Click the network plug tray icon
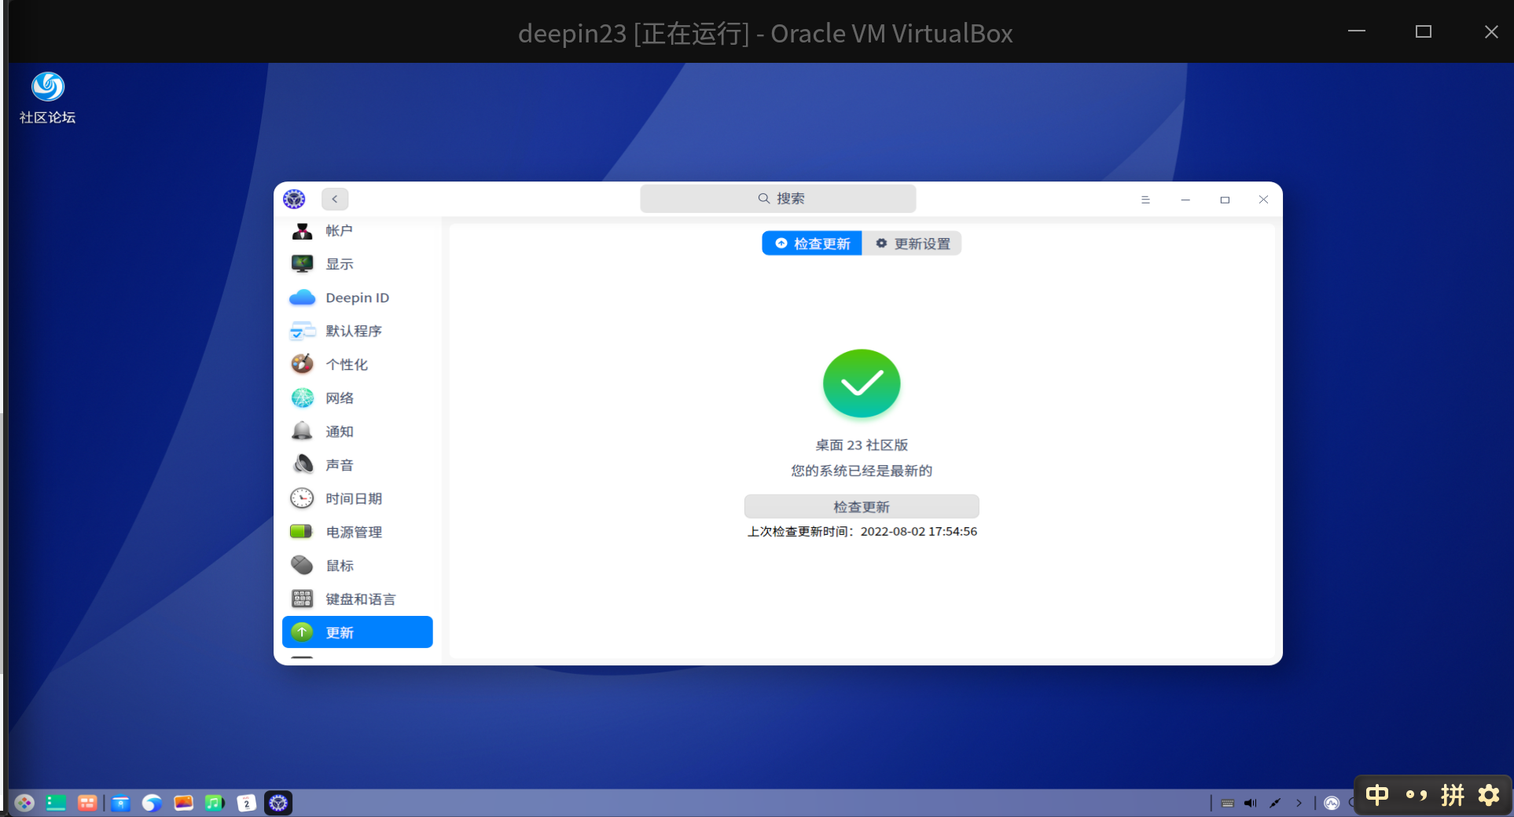 point(1275,803)
